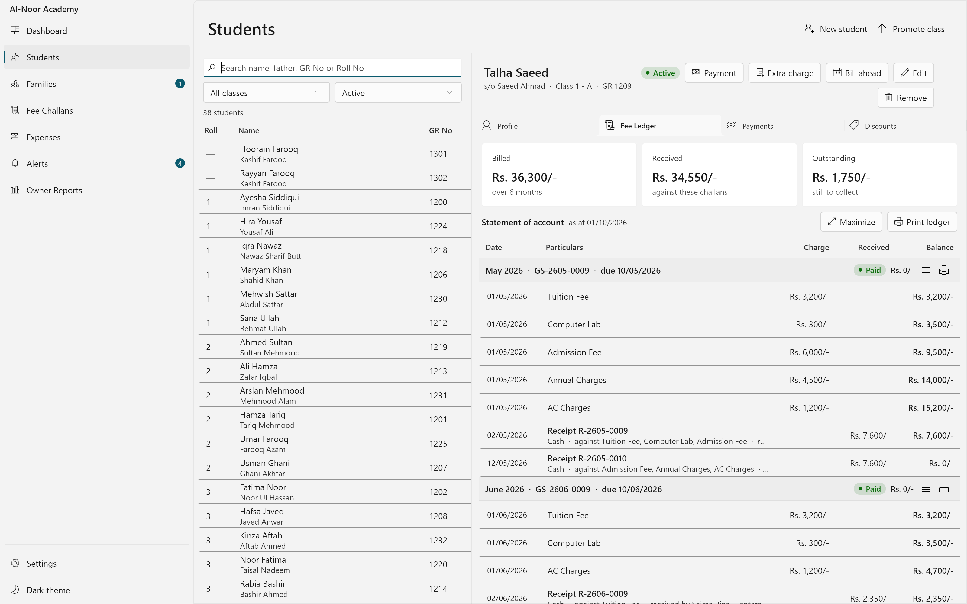Screen dimensions: 967x604
Task: Click the Alerts badge showing 4
Action: (x=180, y=163)
